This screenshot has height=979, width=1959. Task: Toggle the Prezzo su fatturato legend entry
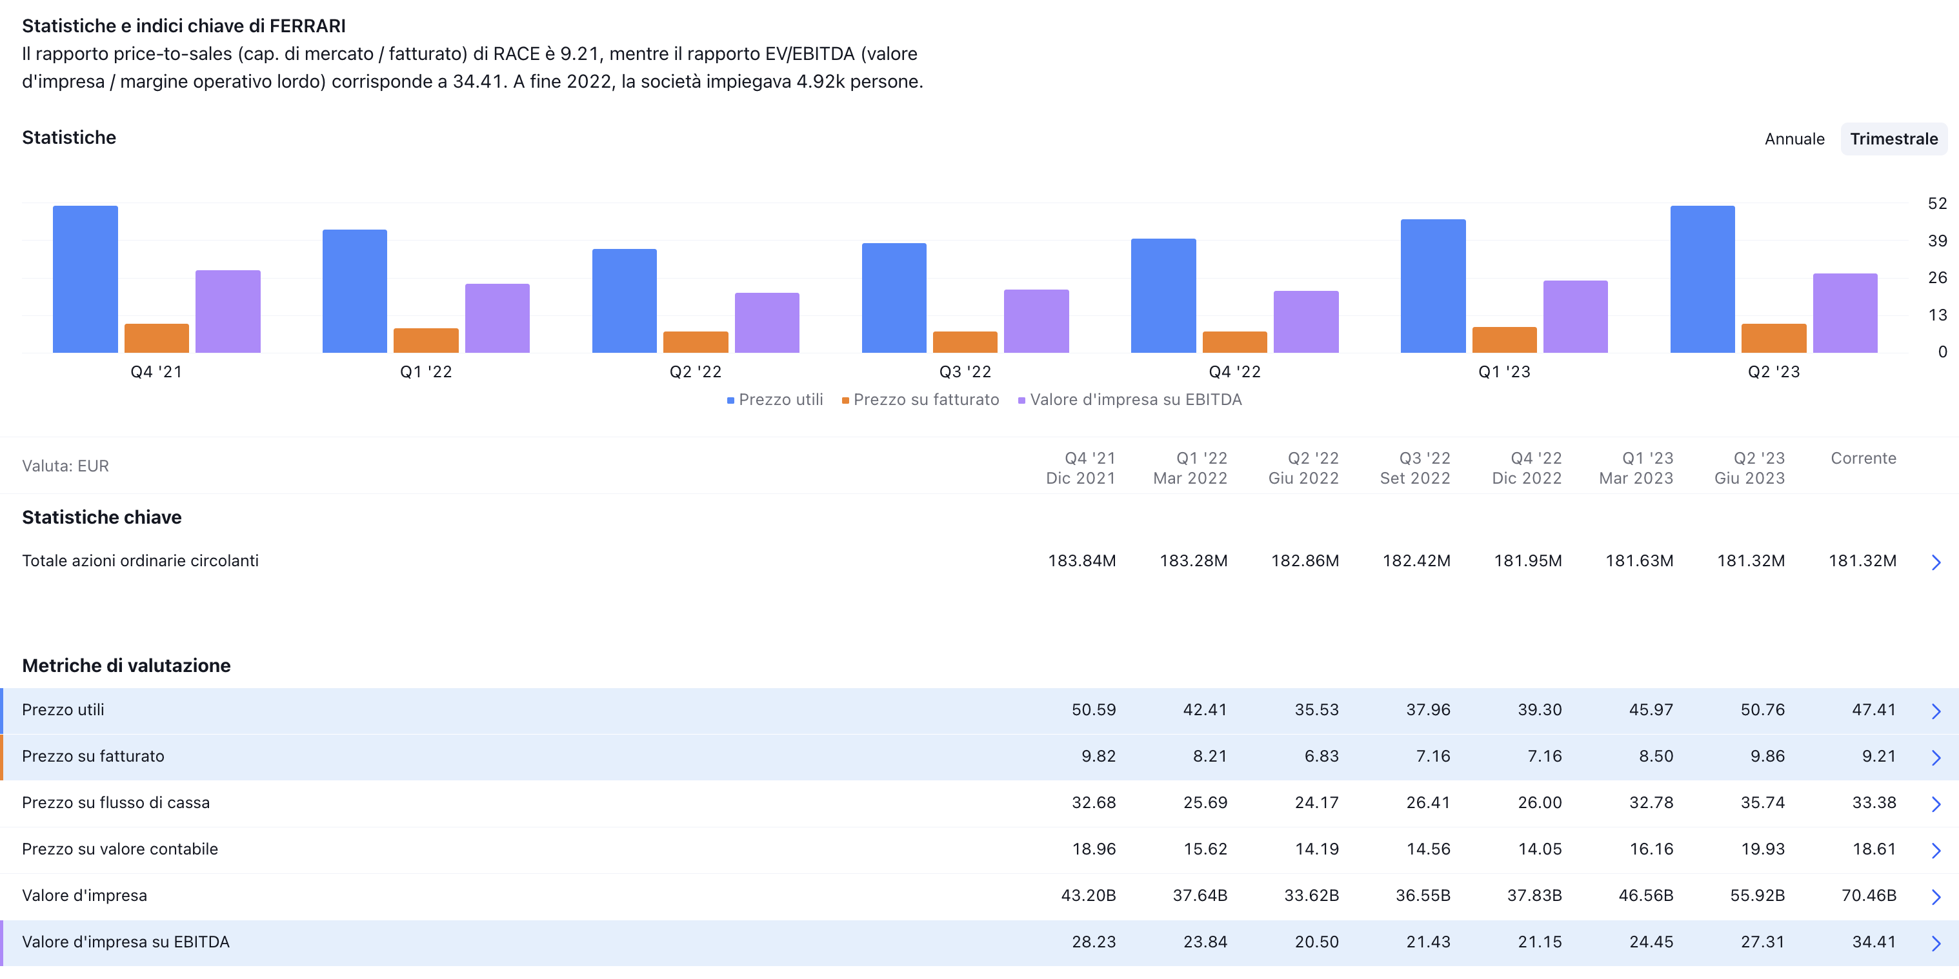tap(920, 400)
